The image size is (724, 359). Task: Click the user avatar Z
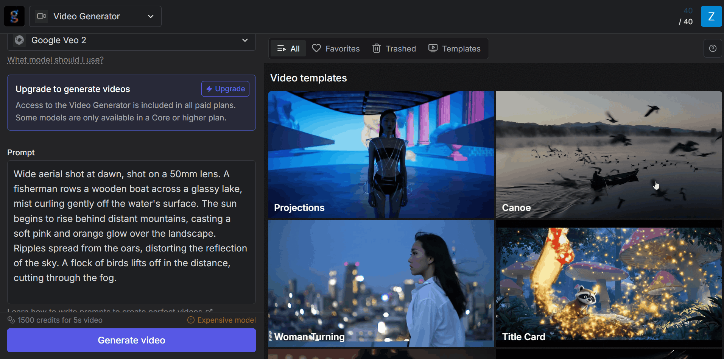coord(711,16)
